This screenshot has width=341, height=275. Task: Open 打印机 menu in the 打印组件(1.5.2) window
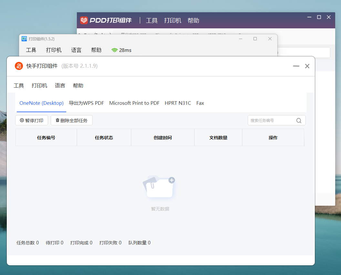coord(54,50)
